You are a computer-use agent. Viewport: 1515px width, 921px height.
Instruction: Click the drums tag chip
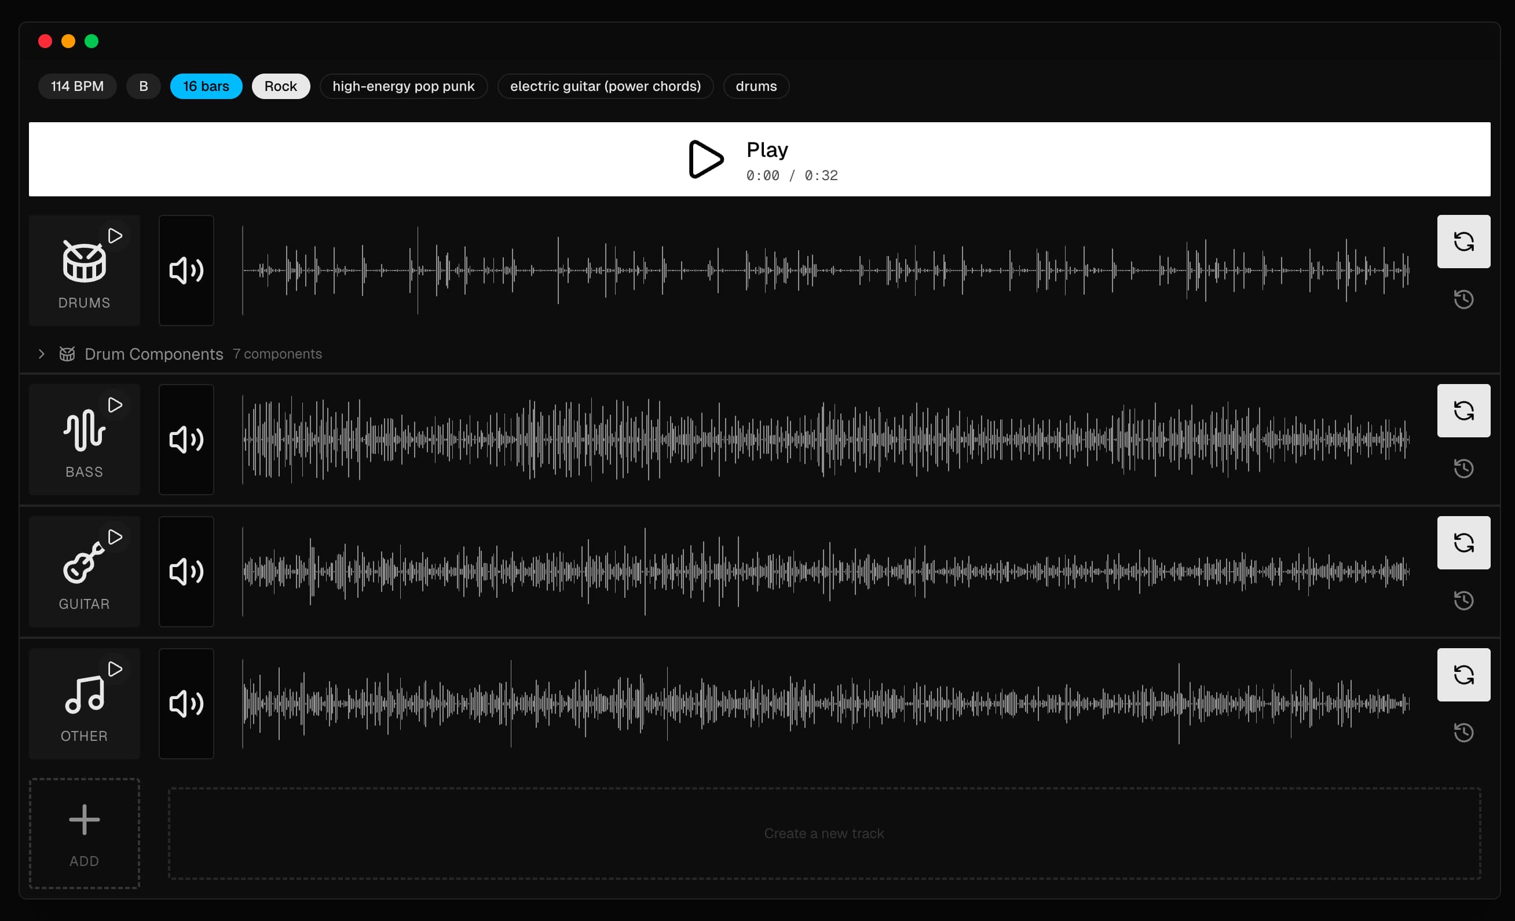(x=756, y=86)
